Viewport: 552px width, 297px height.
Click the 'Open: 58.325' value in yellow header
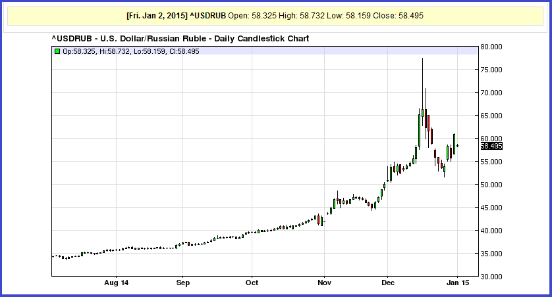pyautogui.click(x=252, y=16)
